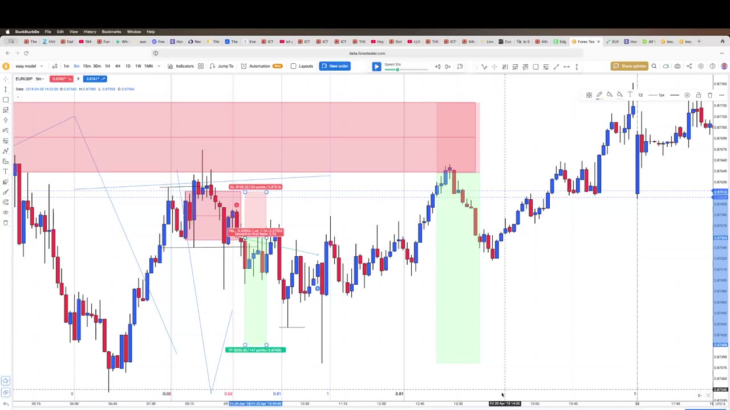This screenshot has width=730, height=410.
Task: Open the File menu
Action: [x=48, y=31]
